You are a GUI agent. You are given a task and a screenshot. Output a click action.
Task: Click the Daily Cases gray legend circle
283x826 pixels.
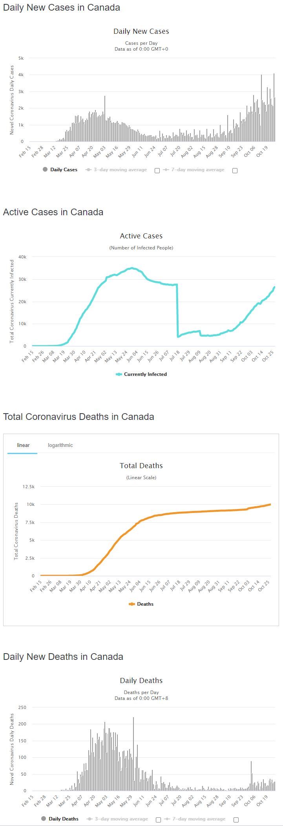(45, 170)
